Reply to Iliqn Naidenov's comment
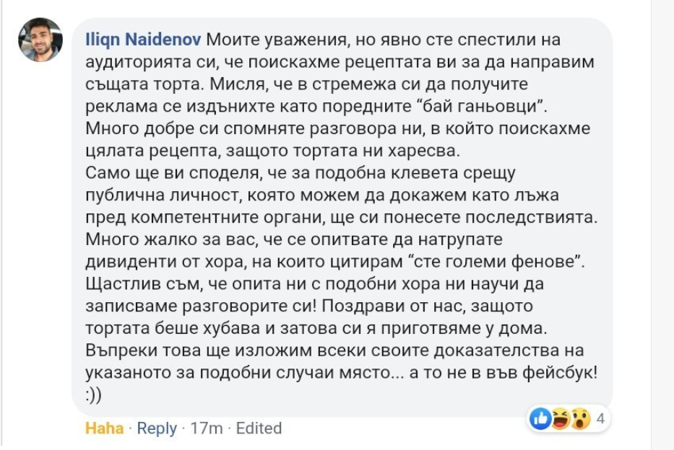674x450 pixels. [157, 428]
